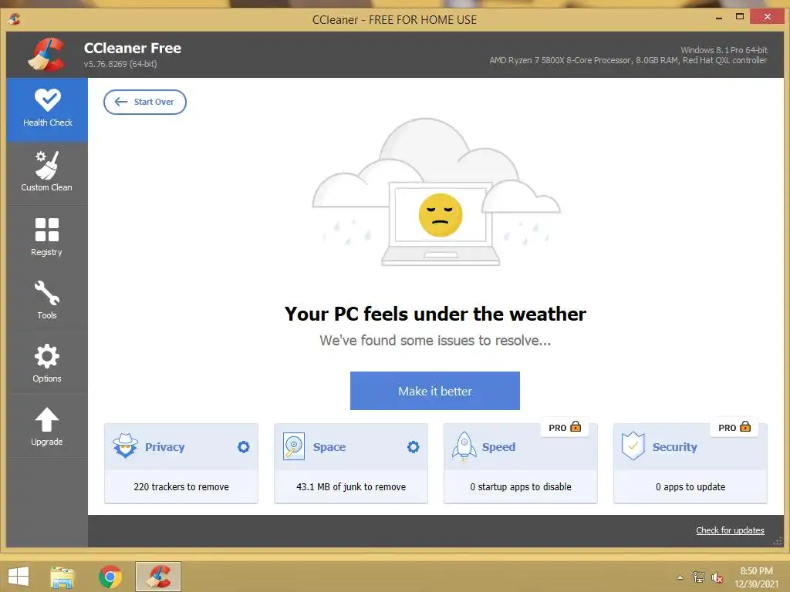Viewport: 790px width, 592px height.
Task: Click the muted volume tray icon
Action: click(717, 577)
